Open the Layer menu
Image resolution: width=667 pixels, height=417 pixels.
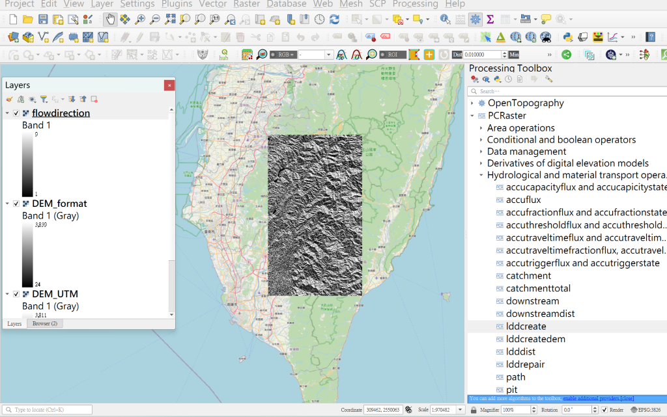pyautogui.click(x=102, y=4)
